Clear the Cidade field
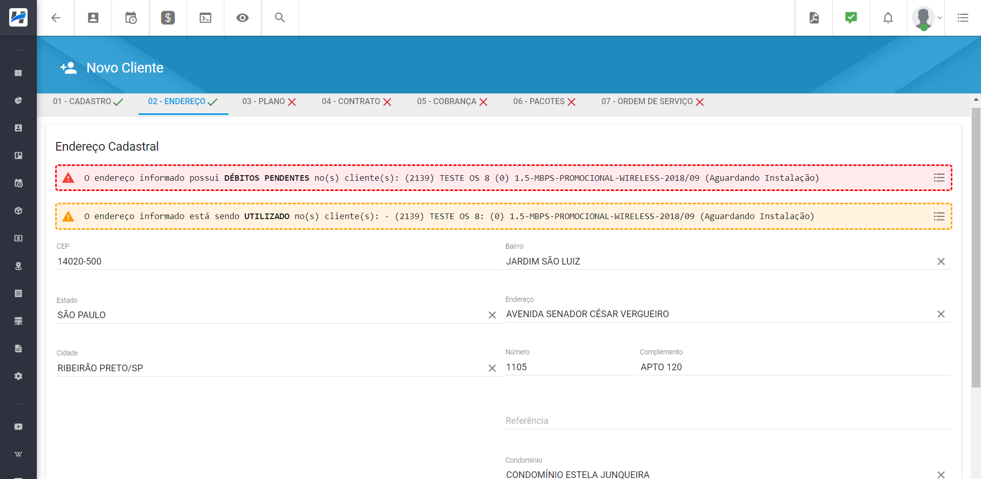This screenshot has height=479, width=981. coord(492,368)
